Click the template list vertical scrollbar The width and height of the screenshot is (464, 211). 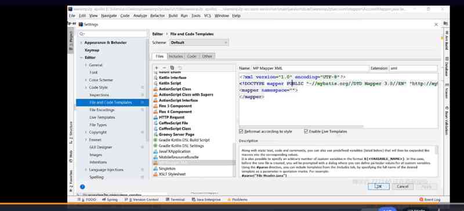click(x=235, y=160)
